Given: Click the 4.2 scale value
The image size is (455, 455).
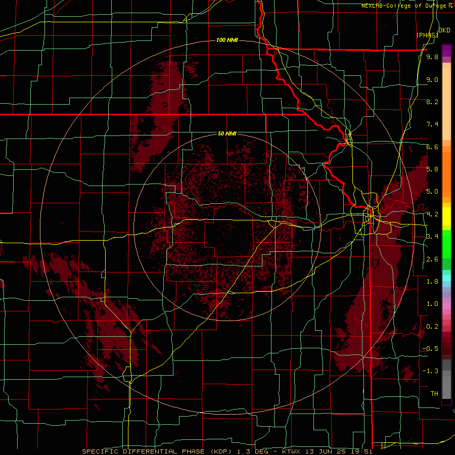Looking at the screenshot, I should click(432, 214).
